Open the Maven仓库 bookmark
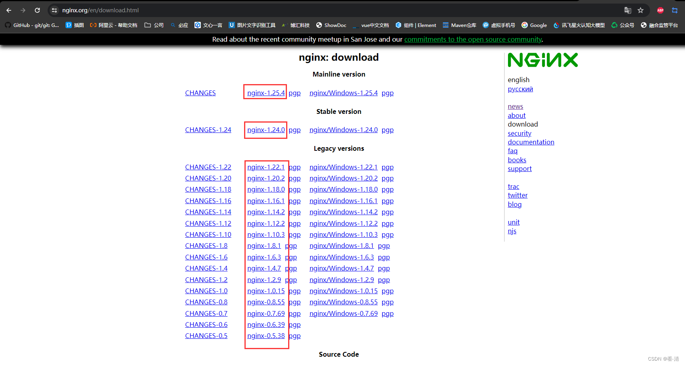This screenshot has width=685, height=365. (x=460, y=25)
